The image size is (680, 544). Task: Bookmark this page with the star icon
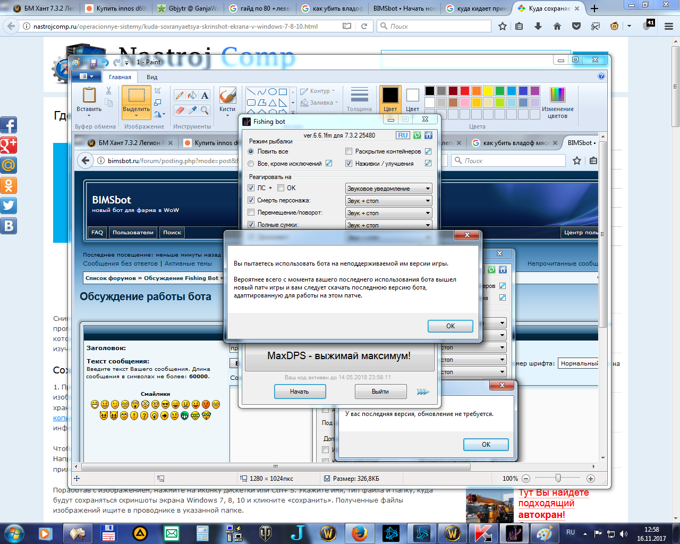click(503, 26)
